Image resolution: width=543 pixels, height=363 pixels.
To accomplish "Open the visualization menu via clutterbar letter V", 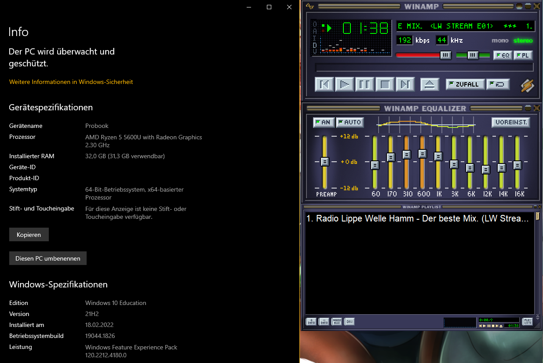I will (x=314, y=51).
